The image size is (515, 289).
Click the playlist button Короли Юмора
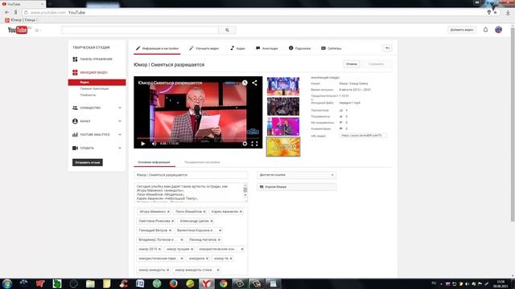coord(296,187)
